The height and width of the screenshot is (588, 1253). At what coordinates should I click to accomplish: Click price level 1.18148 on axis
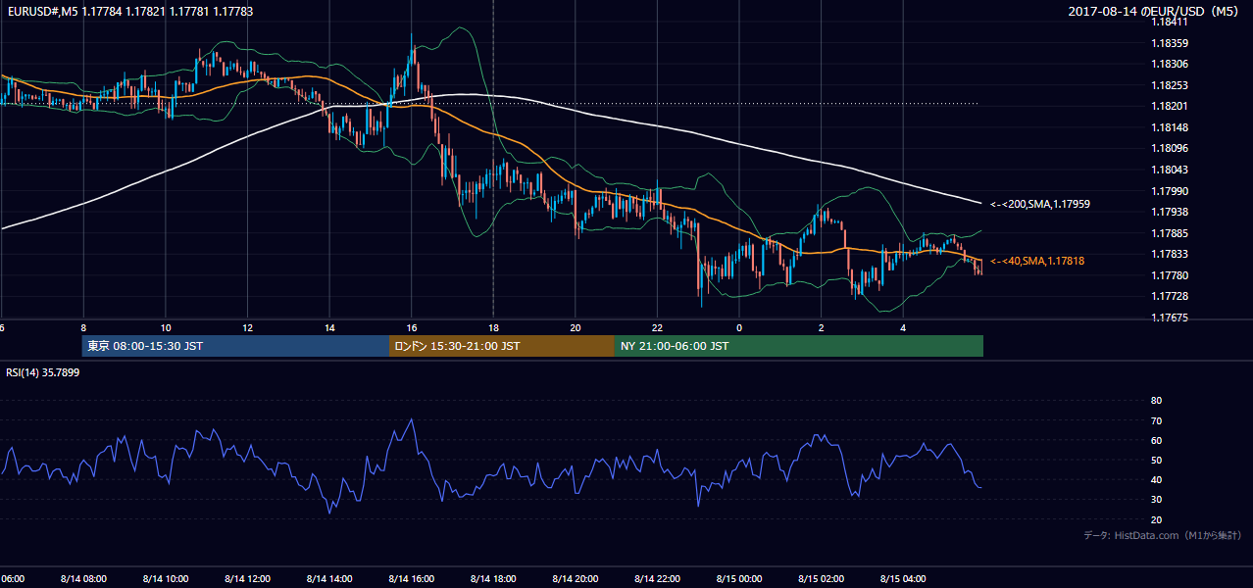click(1169, 127)
